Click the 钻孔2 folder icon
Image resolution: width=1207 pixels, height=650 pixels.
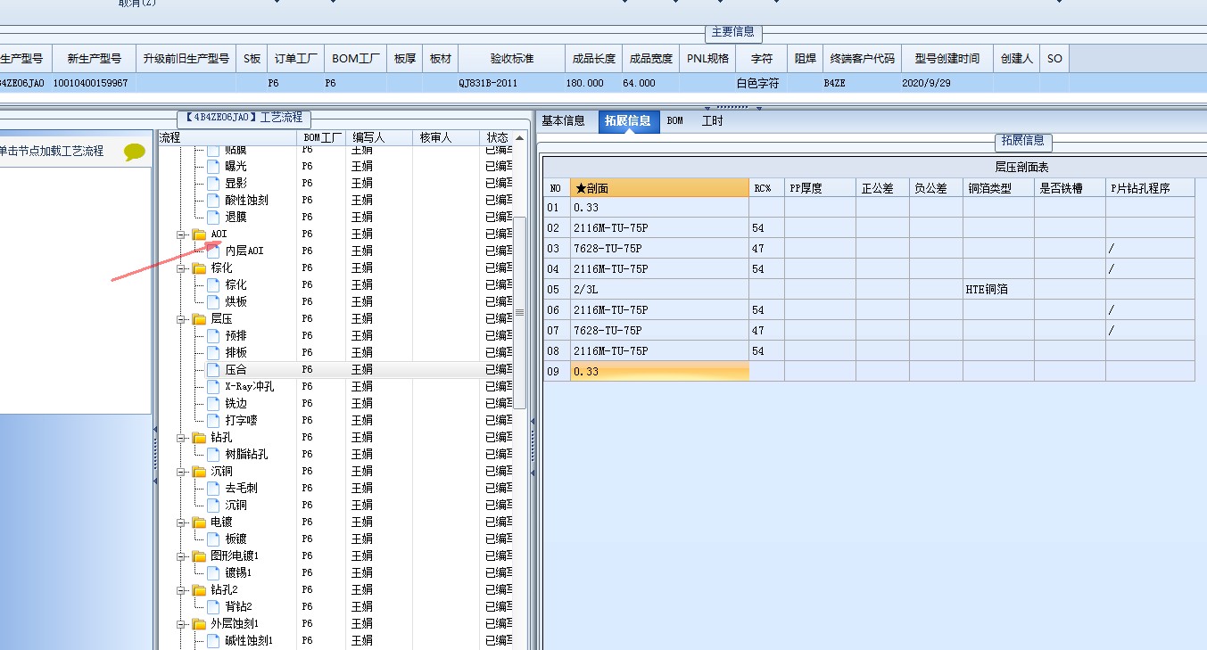click(x=199, y=589)
